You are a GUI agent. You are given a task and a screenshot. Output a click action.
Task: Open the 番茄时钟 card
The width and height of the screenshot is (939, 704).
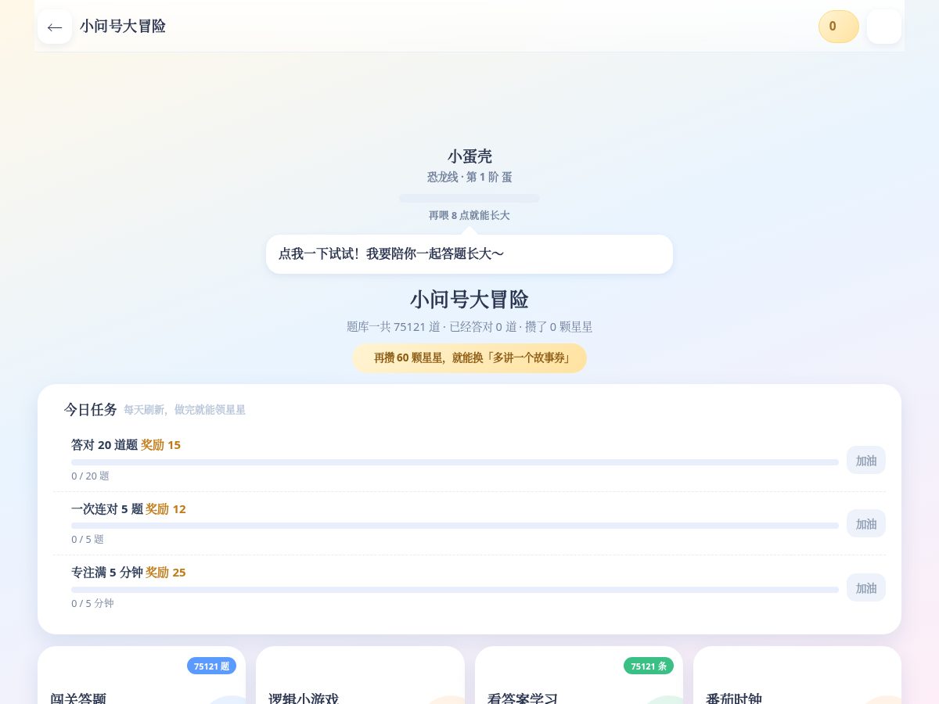797,675
